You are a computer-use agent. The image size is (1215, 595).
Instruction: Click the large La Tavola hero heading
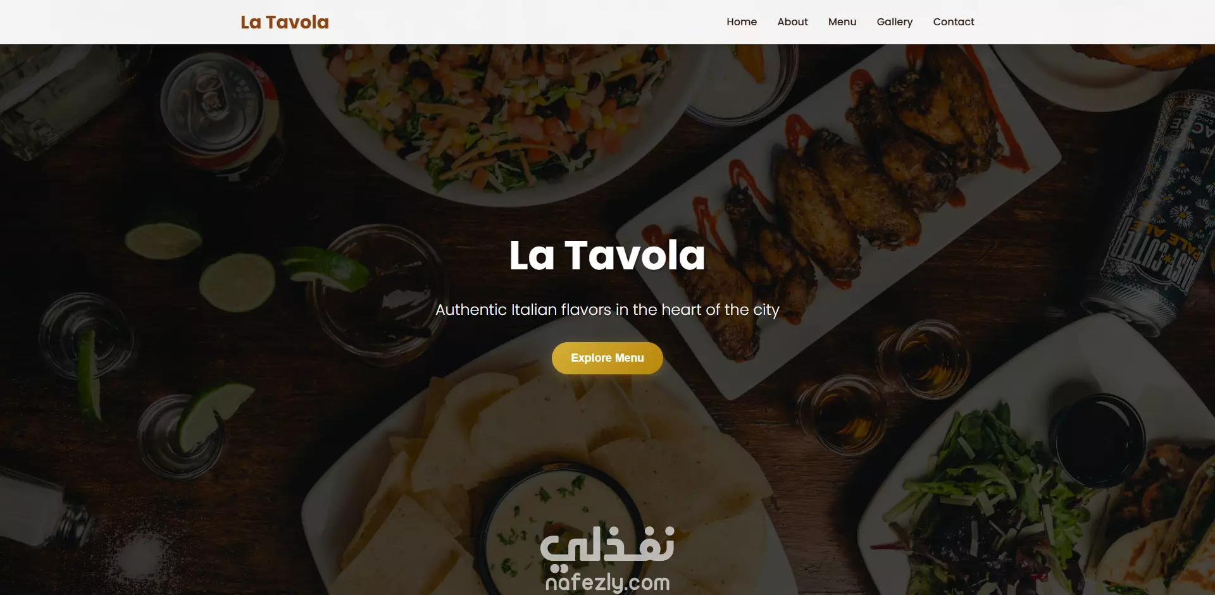click(607, 255)
